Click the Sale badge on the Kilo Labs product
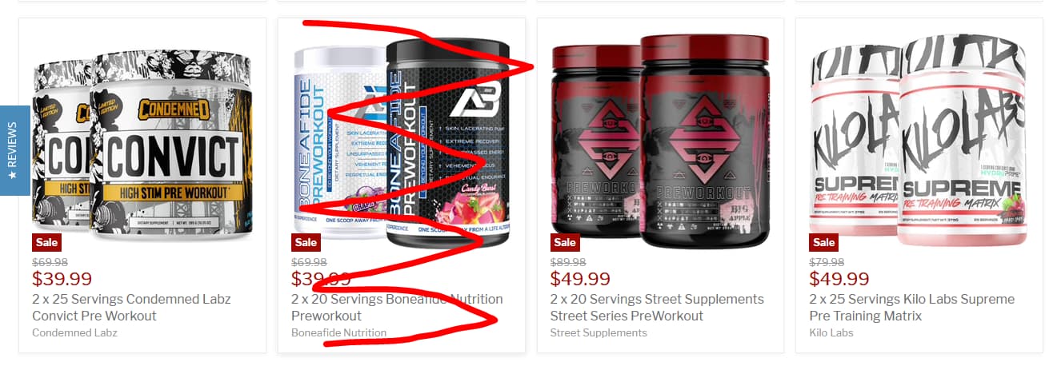Viewport: 1061px width, 366px height. click(824, 242)
